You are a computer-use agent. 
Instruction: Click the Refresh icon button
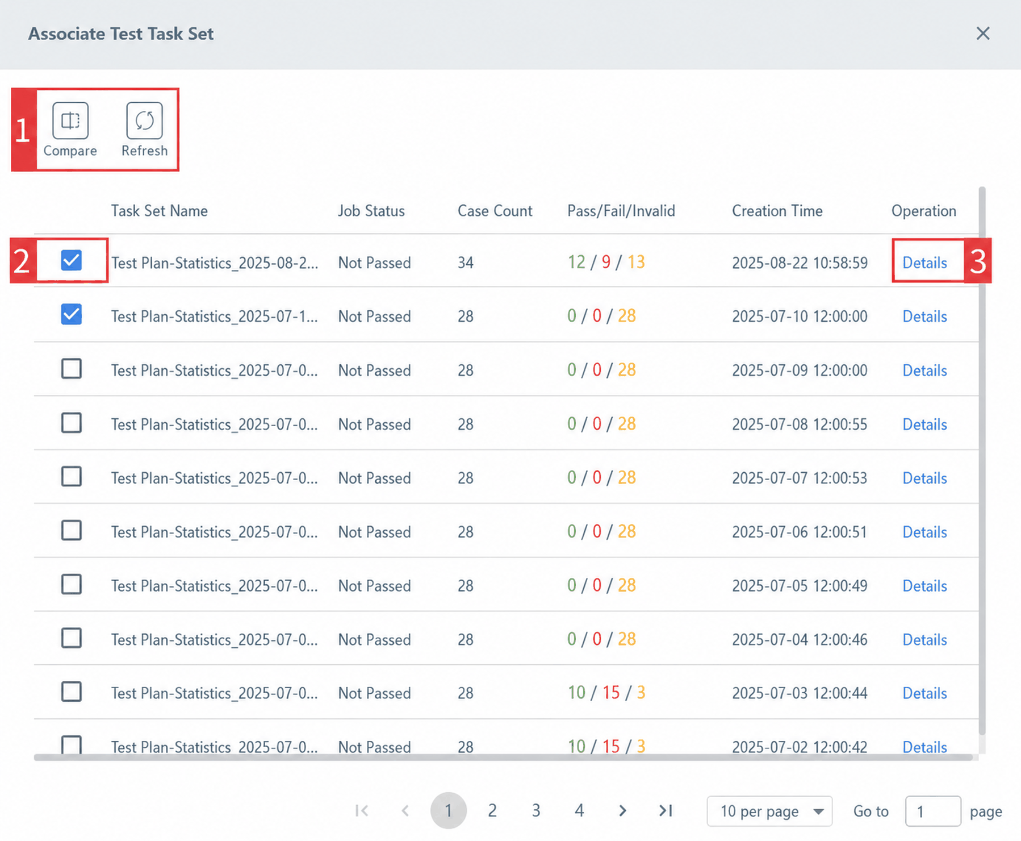(x=144, y=120)
